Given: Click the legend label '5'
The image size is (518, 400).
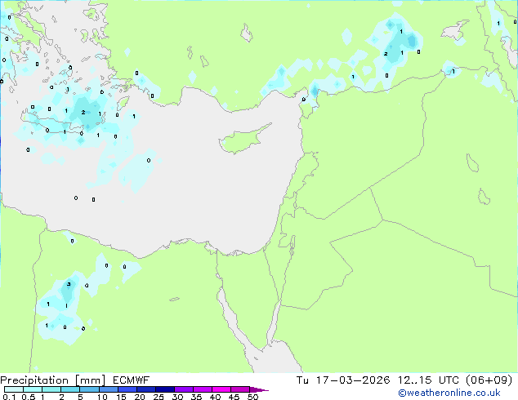Looking at the screenshot, I should (x=80, y=397).
